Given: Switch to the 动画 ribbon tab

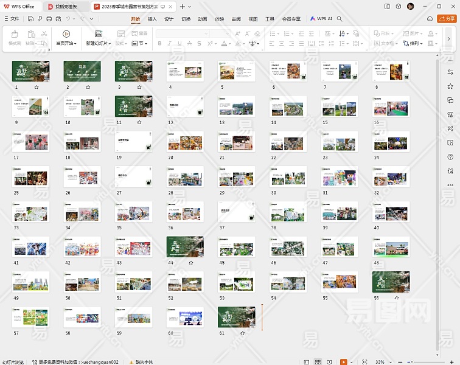Looking at the screenshot, I should pyautogui.click(x=203, y=19).
